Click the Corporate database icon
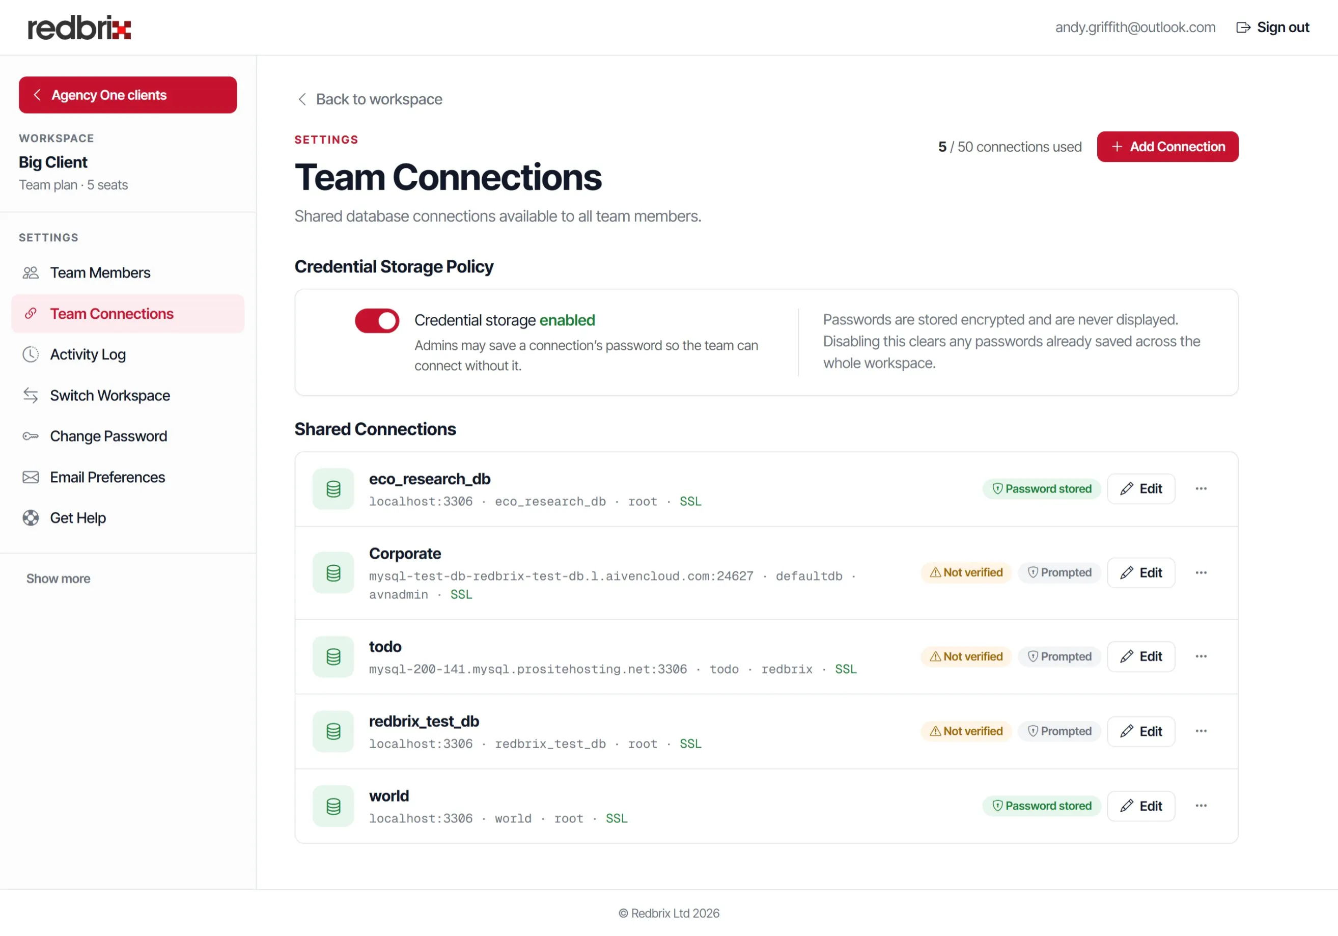The image size is (1338, 936). pyautogui.click(x=333, y=573)
